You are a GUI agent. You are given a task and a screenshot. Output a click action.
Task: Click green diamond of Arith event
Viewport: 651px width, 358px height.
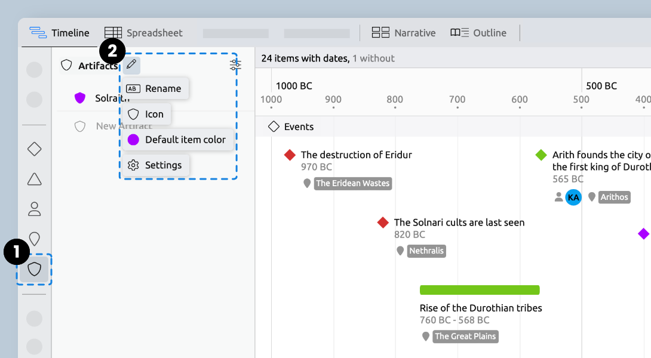[541, 155]
